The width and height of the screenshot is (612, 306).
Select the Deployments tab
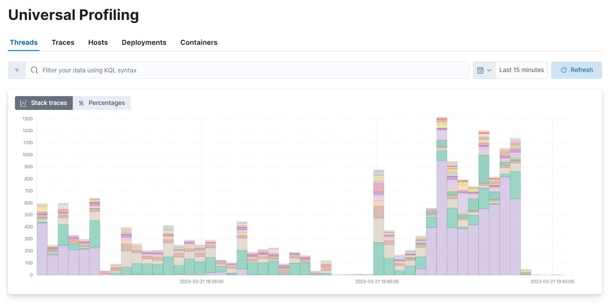144,43
